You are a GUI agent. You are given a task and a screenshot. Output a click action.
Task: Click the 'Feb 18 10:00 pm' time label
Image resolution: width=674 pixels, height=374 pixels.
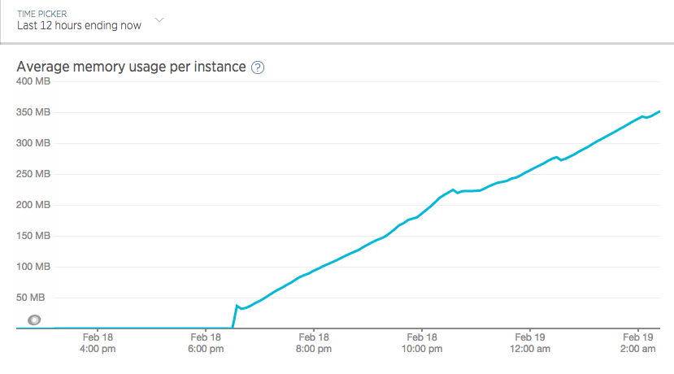422,343
